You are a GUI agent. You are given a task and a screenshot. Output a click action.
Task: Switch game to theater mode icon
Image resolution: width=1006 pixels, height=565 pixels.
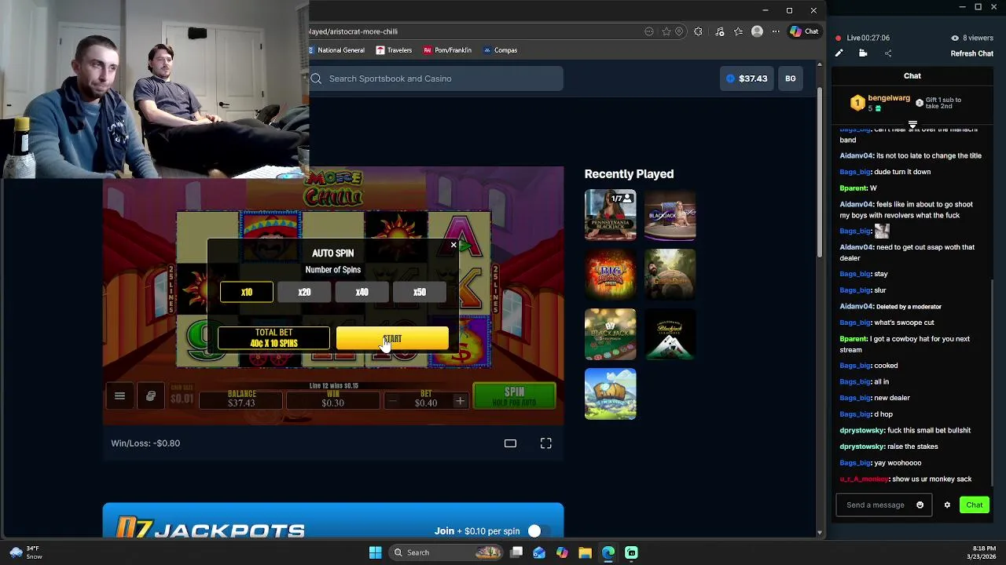(x=510, y=443)
